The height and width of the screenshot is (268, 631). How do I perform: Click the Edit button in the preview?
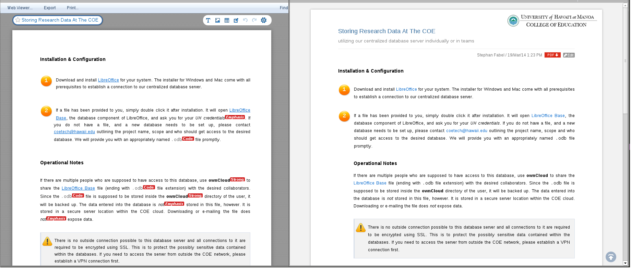(569, 55)
